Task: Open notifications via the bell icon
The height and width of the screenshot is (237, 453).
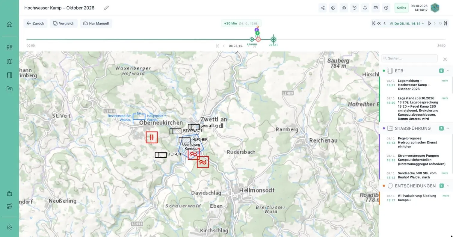Action: [365, 8]
